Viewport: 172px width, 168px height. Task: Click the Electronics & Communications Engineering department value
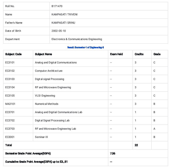pos(77,39)
